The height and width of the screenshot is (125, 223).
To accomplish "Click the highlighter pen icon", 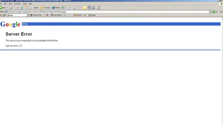I will 85,15.
